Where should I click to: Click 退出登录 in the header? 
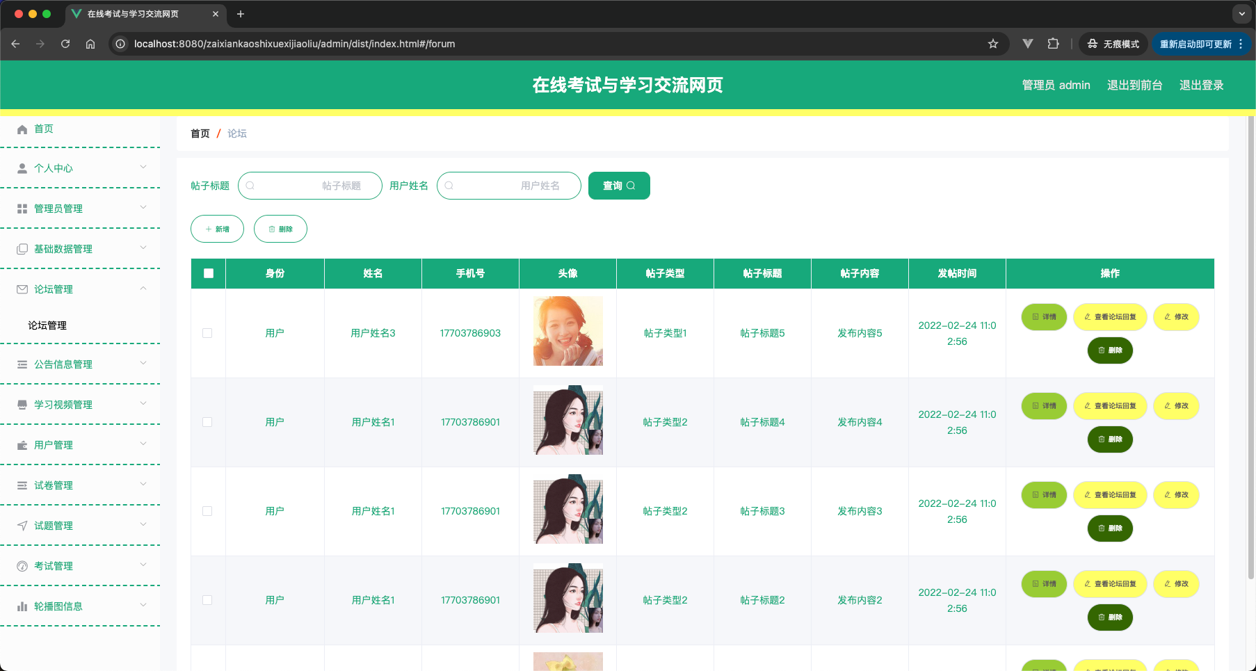(x=1201, y=85)
